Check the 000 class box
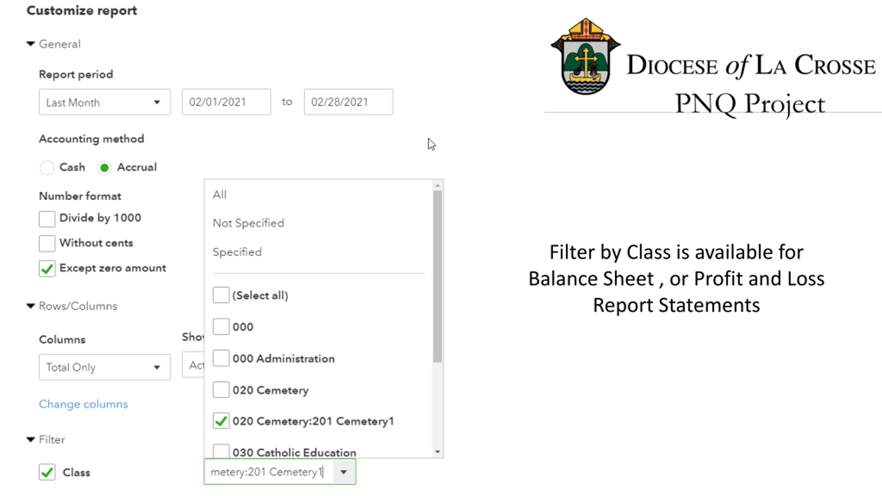882x496 pixels. point(221,327)
